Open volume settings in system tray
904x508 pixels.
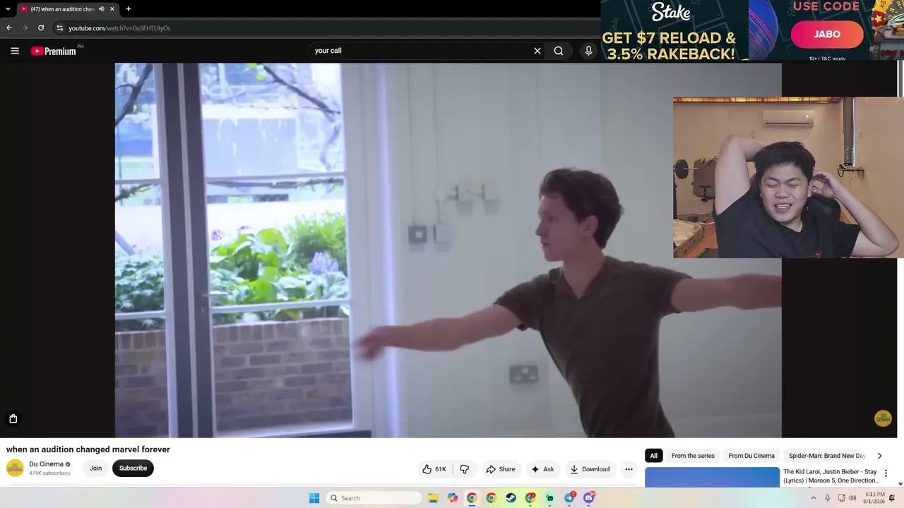tap(852, 498)
